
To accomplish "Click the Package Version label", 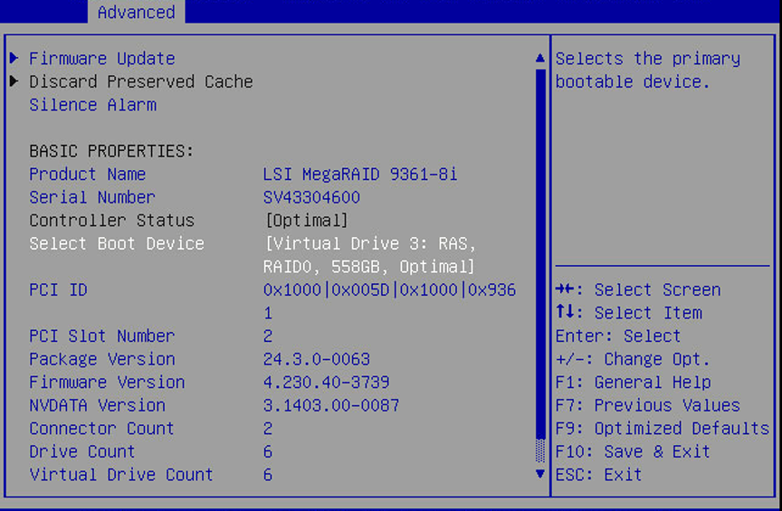I will (102, 359).
